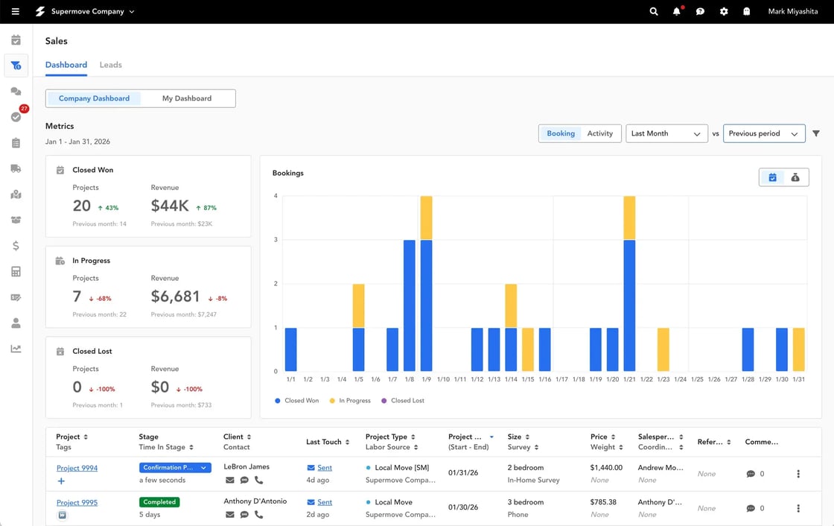834x526 pixels.
Task: Open the truck icon in sidebar
Action: [x=16, y=168]
